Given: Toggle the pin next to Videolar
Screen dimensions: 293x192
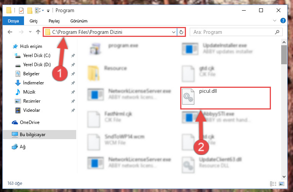Looking at the screenshot, I should [x=73, y=110].
